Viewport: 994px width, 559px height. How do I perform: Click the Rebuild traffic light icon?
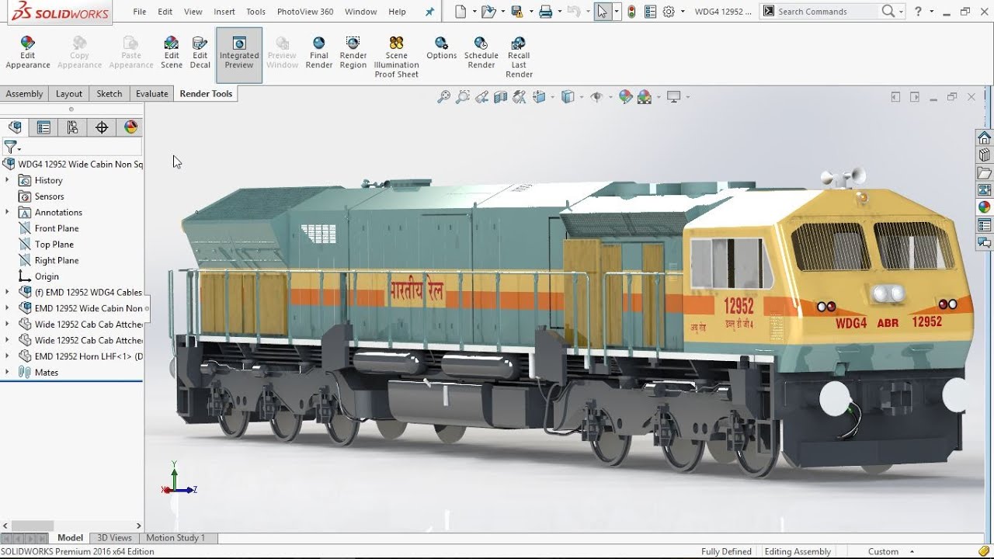631,12
